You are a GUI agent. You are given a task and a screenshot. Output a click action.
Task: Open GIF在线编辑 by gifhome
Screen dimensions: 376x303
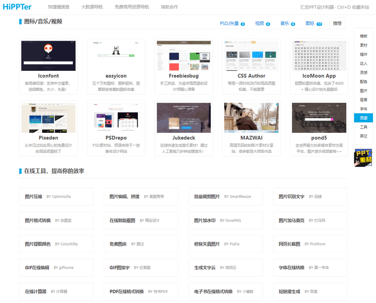[56, 268]
